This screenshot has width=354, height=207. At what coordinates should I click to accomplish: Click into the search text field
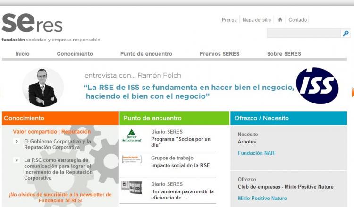pyautogui.click(x=303, y=33)
